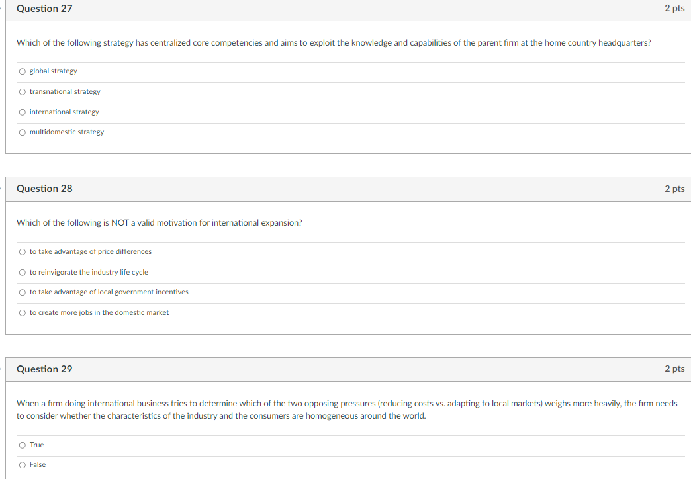This screenshot has width=691, height=479.
Task: Choose 'to reinvigorate the industry life cycle'
Action: tap(22, 272)
